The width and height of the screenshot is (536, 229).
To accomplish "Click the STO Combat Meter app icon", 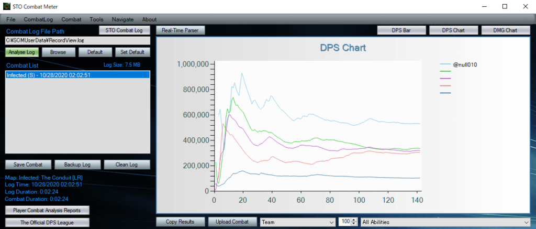I will [x=6, y=6].
